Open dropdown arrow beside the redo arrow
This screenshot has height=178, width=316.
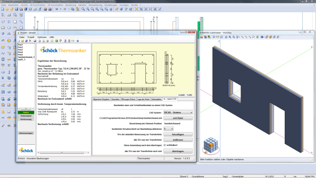[x=69, y=9]
